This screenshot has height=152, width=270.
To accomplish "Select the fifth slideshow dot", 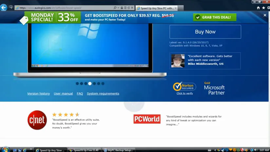I will [94, 84].
